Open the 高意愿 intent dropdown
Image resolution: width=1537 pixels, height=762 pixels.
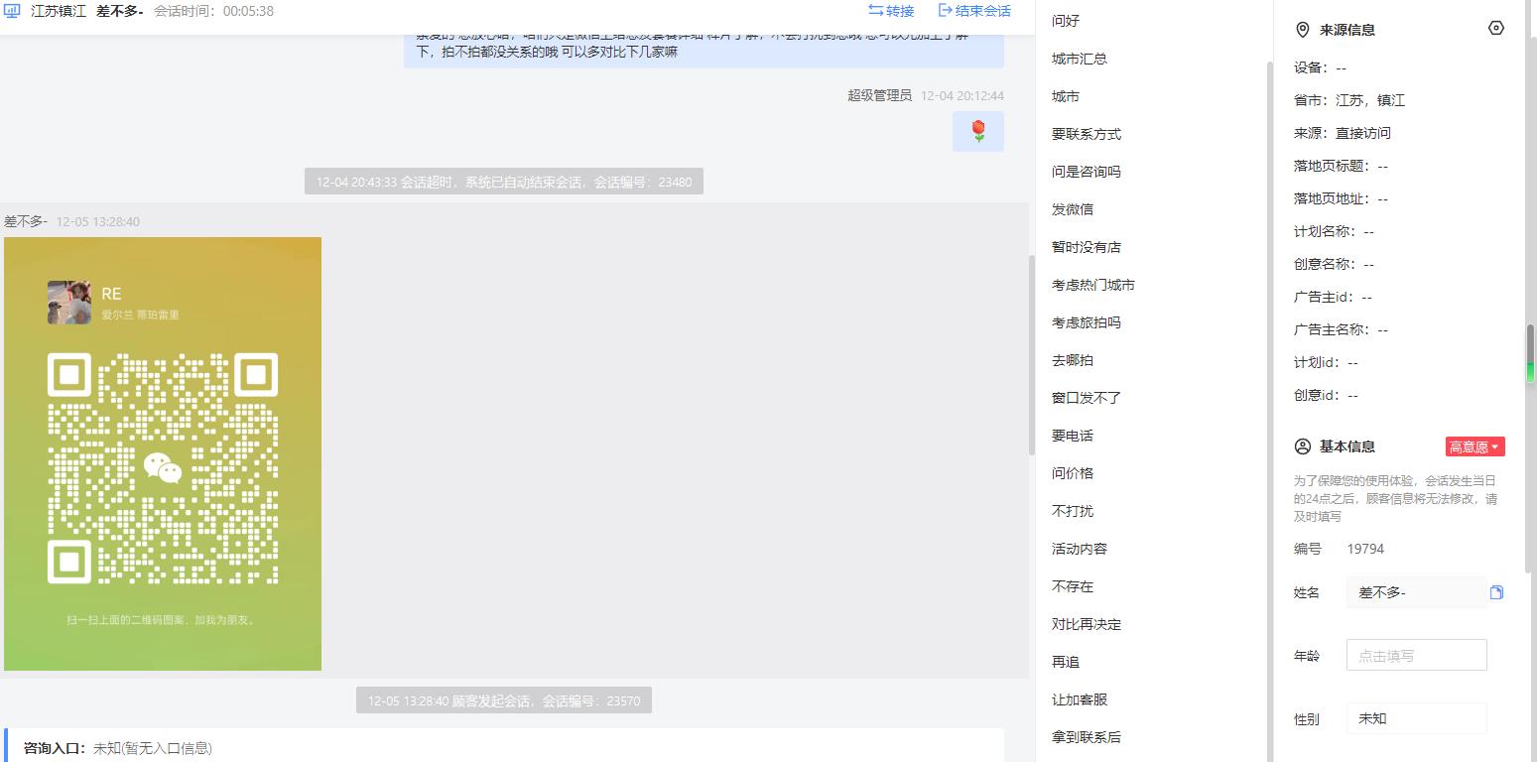[1475, 447]
